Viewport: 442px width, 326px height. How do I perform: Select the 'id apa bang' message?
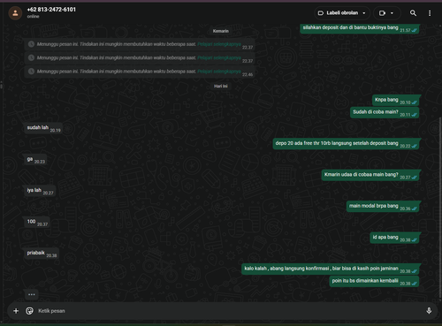click(394, 238)
